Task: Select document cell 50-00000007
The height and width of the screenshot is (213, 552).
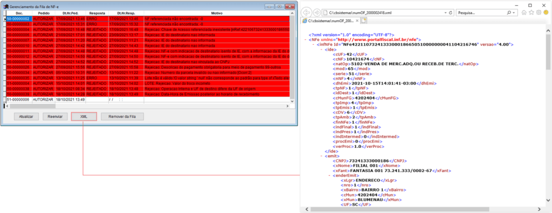Action: tap(19, 40)
